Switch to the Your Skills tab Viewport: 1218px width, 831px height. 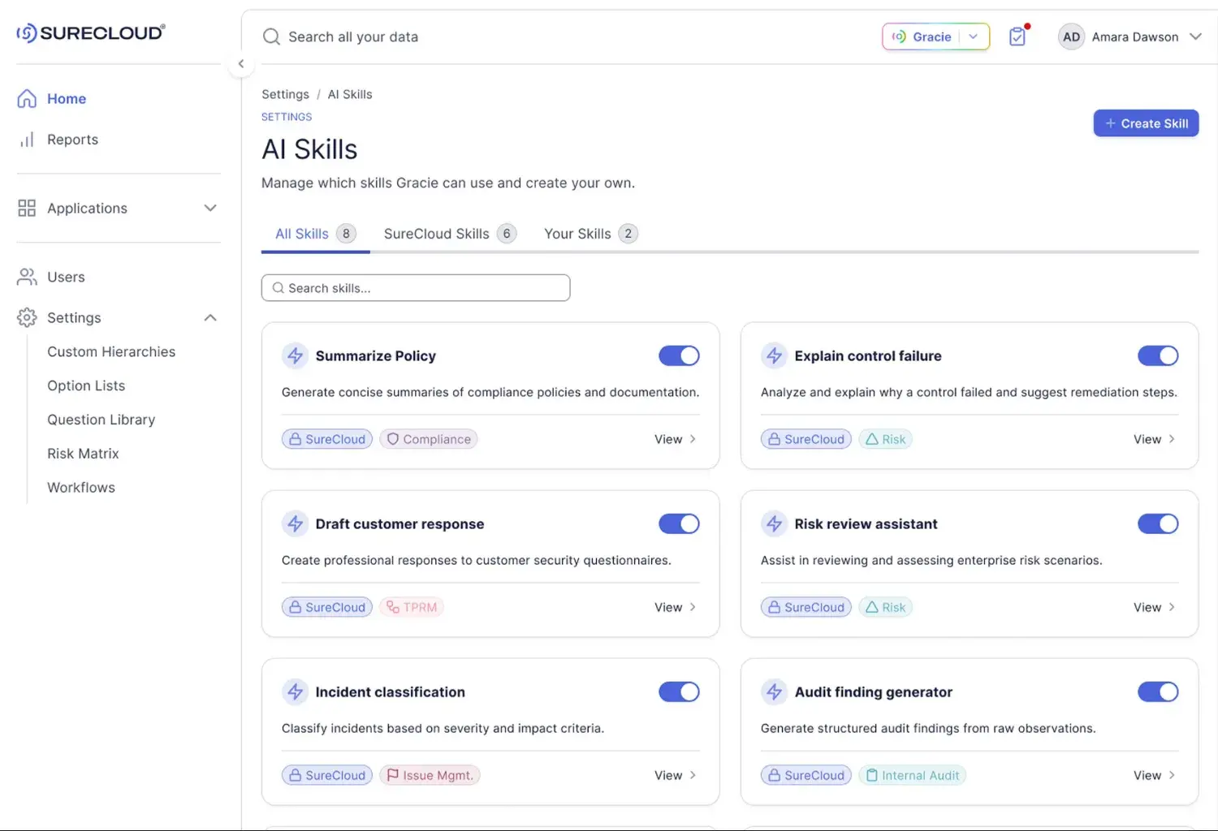coord(590,234)
